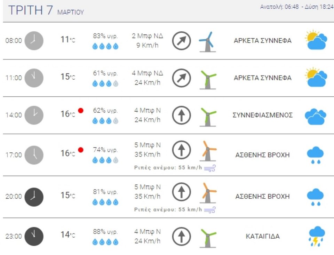The height and width of the screenshot is (255, 334).
Task: Click the 08:00 grey clock icon
Action: pyautogui.click(x=34, y=40)
